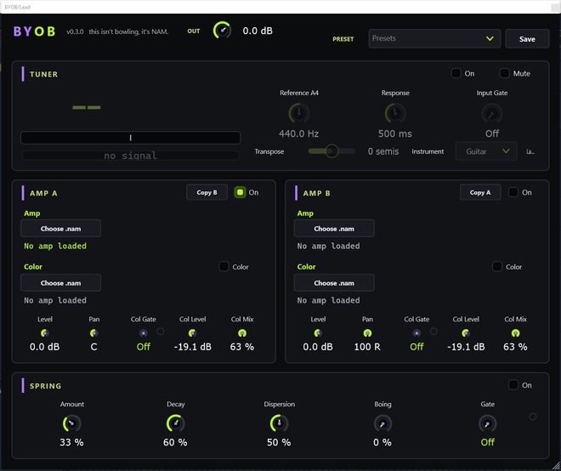
Task: Click the window resize grip corner
Action: [557, 467]
